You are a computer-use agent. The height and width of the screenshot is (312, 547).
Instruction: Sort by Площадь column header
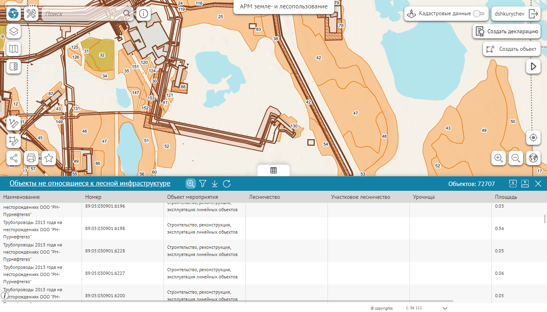click(506, 197)
